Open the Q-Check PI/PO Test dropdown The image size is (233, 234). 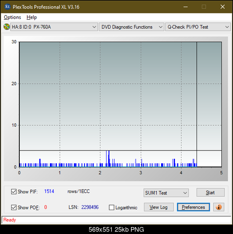point(198,27)
